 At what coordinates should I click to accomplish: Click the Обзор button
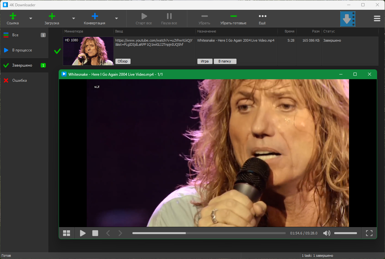123,61
